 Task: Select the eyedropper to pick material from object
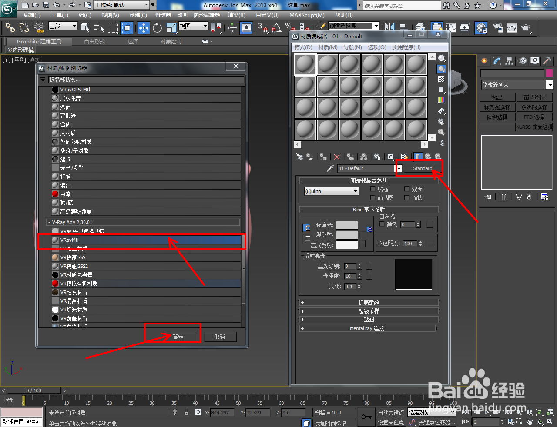click(x=330, y=168)
